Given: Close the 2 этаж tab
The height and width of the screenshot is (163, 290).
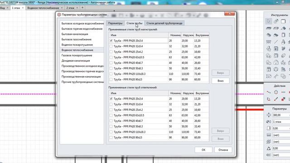Looking at the screenshot, I should point(77,8).
